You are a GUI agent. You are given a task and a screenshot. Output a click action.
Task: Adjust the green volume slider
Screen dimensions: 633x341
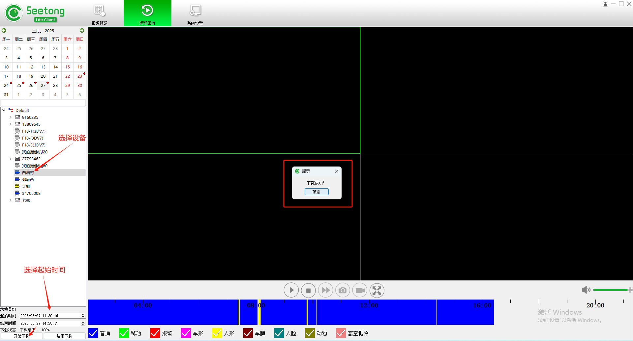(612, 290)
